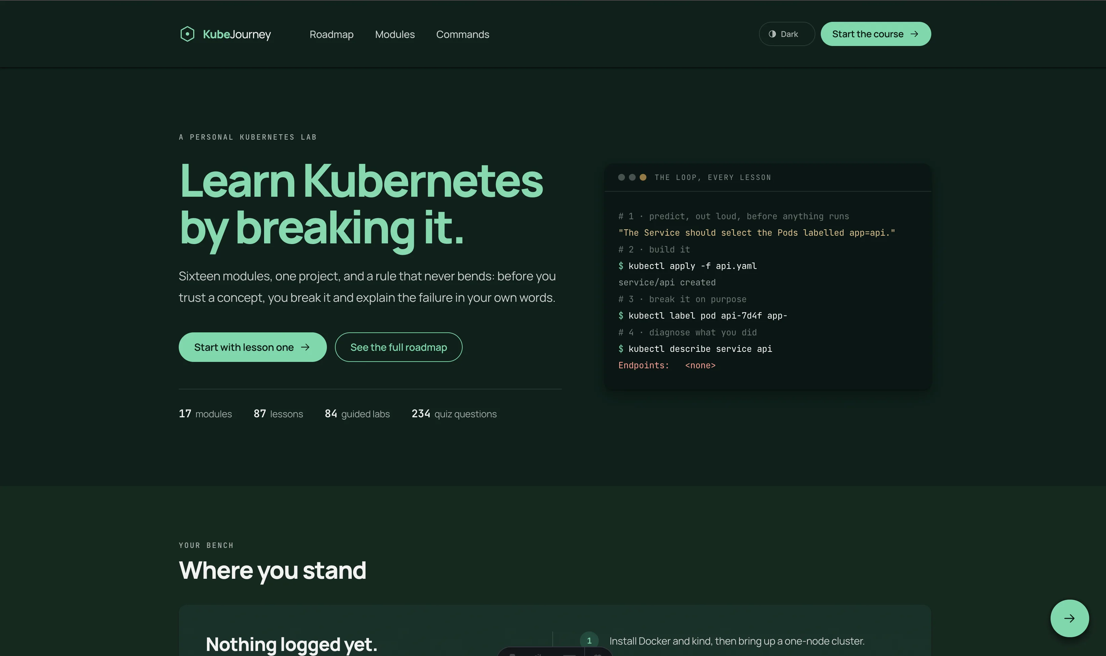The height and width of the screenshot is (656, 1106).
Task: Open the Roadmap nav item
Action: [331, 34]
